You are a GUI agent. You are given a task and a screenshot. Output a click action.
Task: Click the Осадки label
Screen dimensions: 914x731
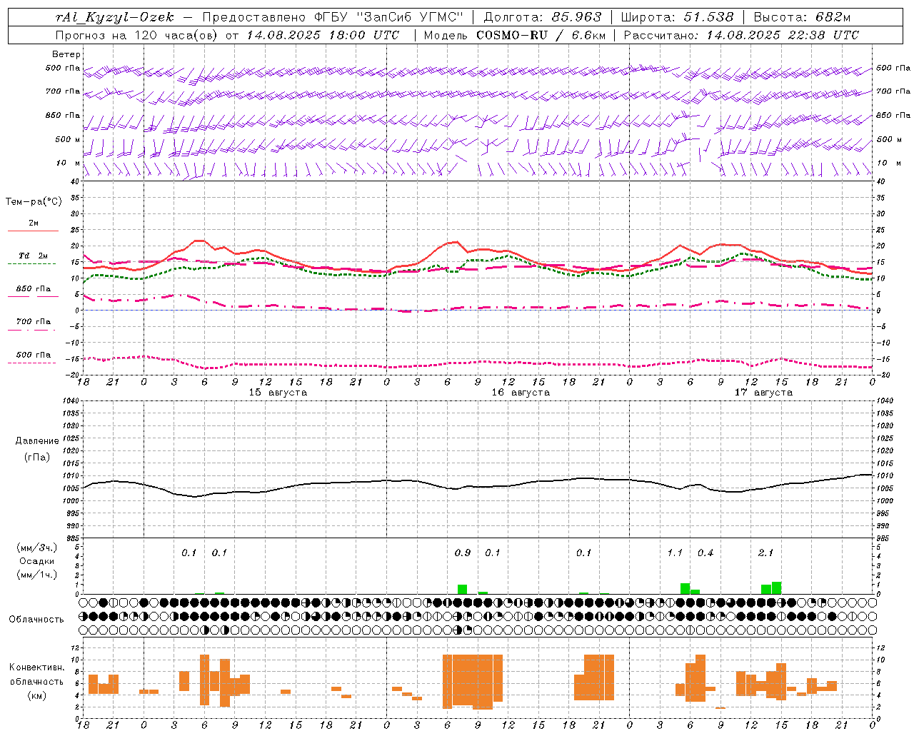[x=36, y=561]
